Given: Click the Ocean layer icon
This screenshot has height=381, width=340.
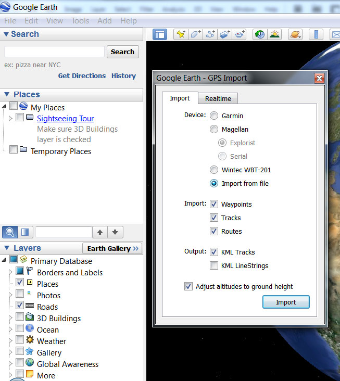Looking at the screenshot, I should (30, 328).
